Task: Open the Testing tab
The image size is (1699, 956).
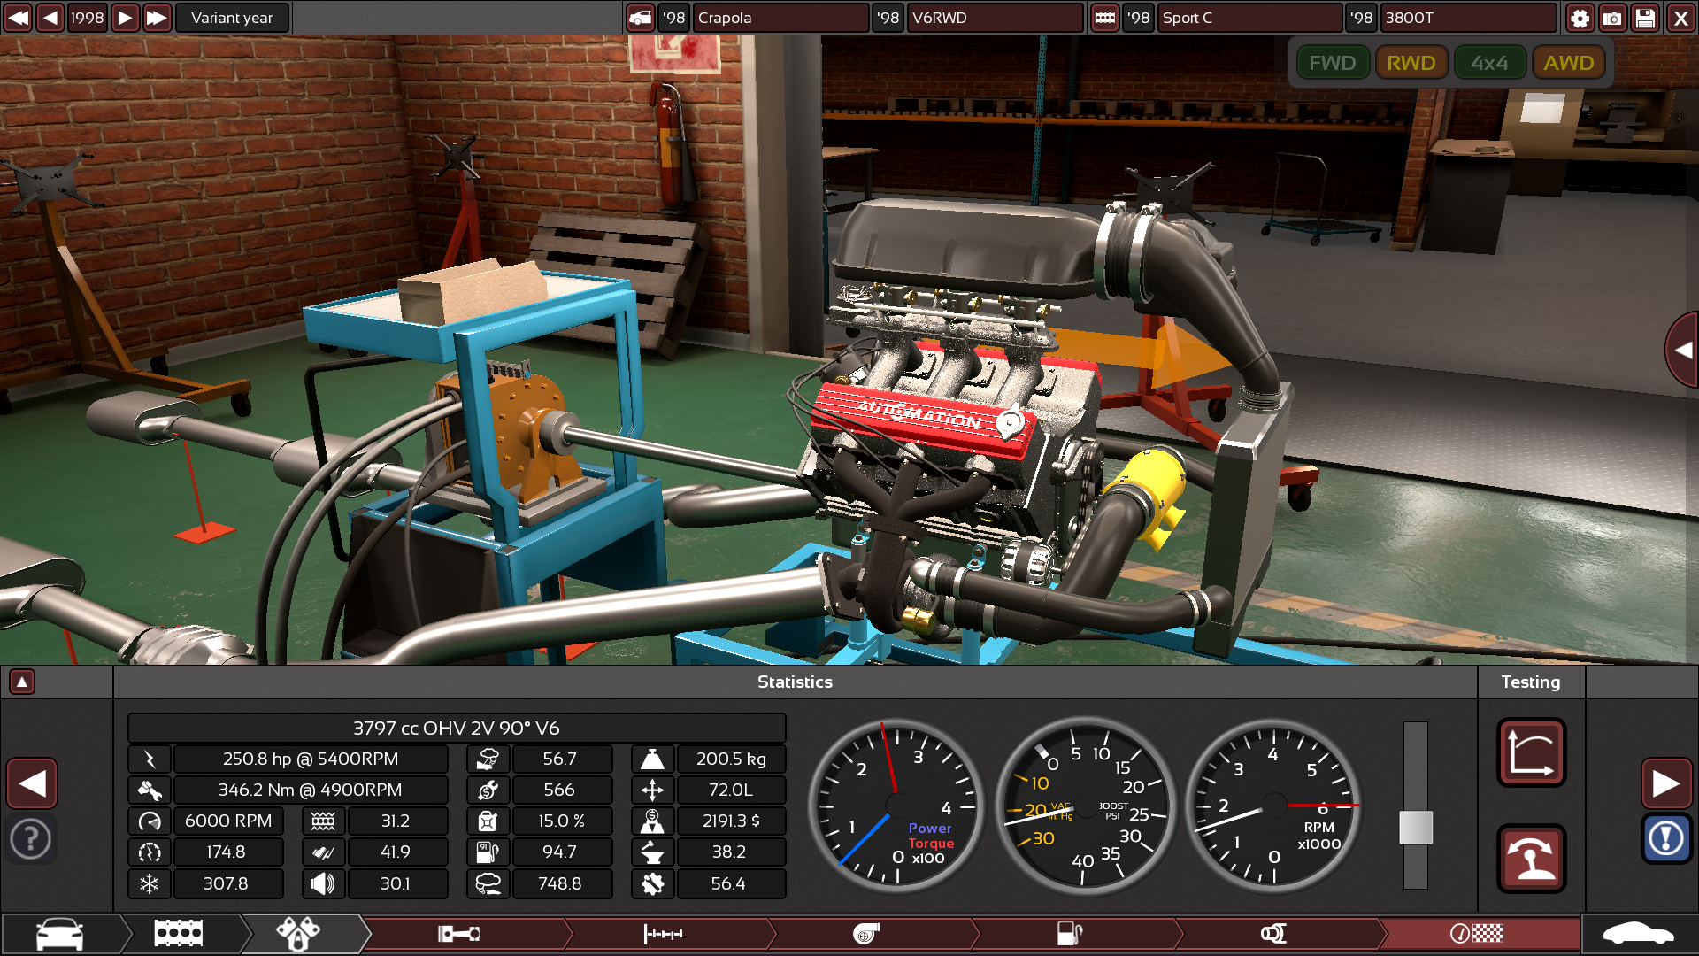Action: click(x=1530, y=682)
